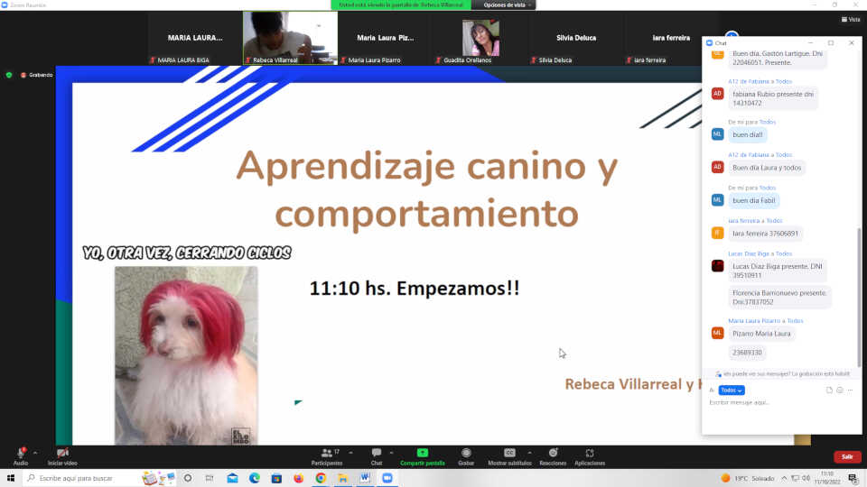Open Firefox on taskbar

tap(299, 478)
